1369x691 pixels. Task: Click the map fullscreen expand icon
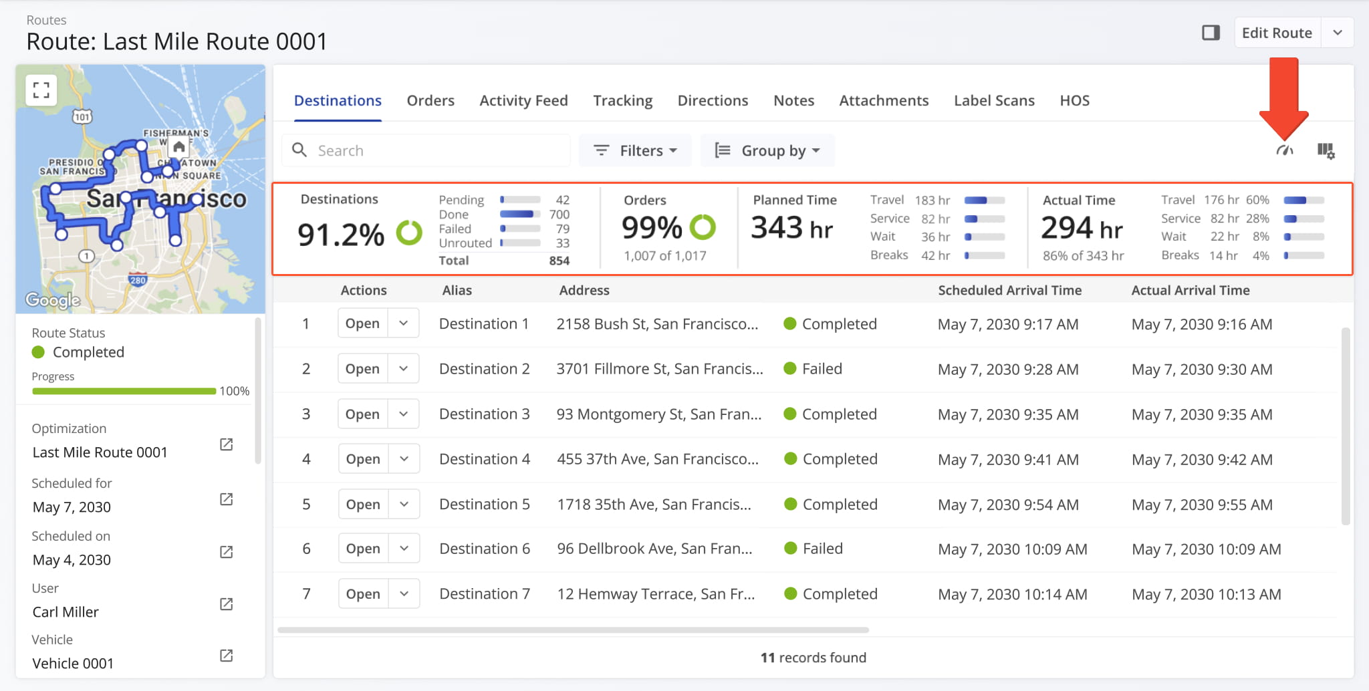[x=41, y=90]
